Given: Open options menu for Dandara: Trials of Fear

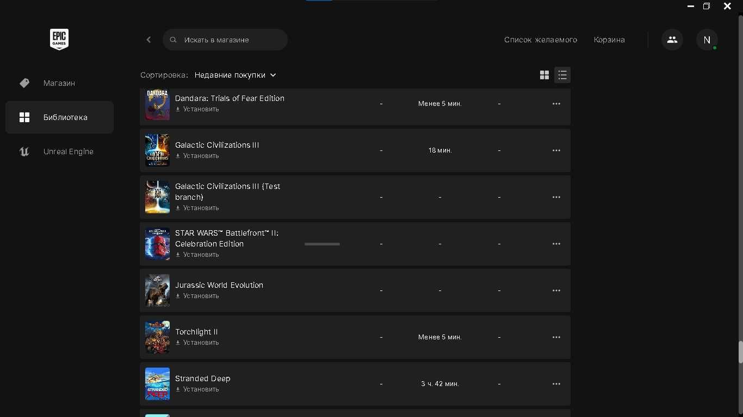Looking at the screenshot, I should coord(556,104).
